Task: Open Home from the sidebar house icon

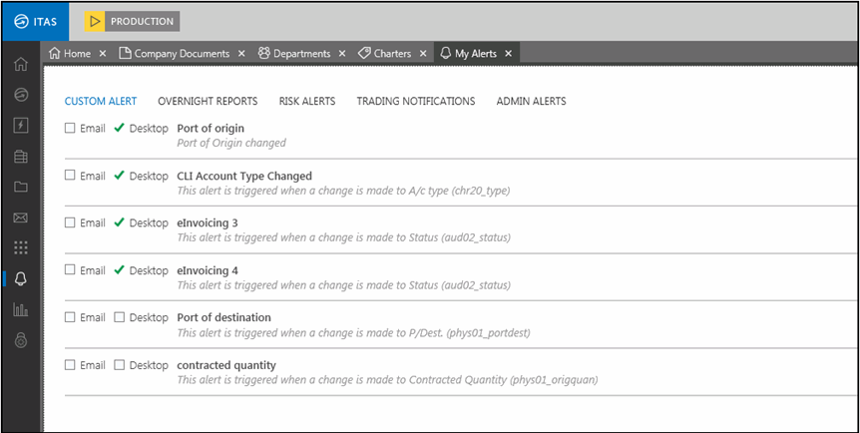Action: click(x=20, y=64)
